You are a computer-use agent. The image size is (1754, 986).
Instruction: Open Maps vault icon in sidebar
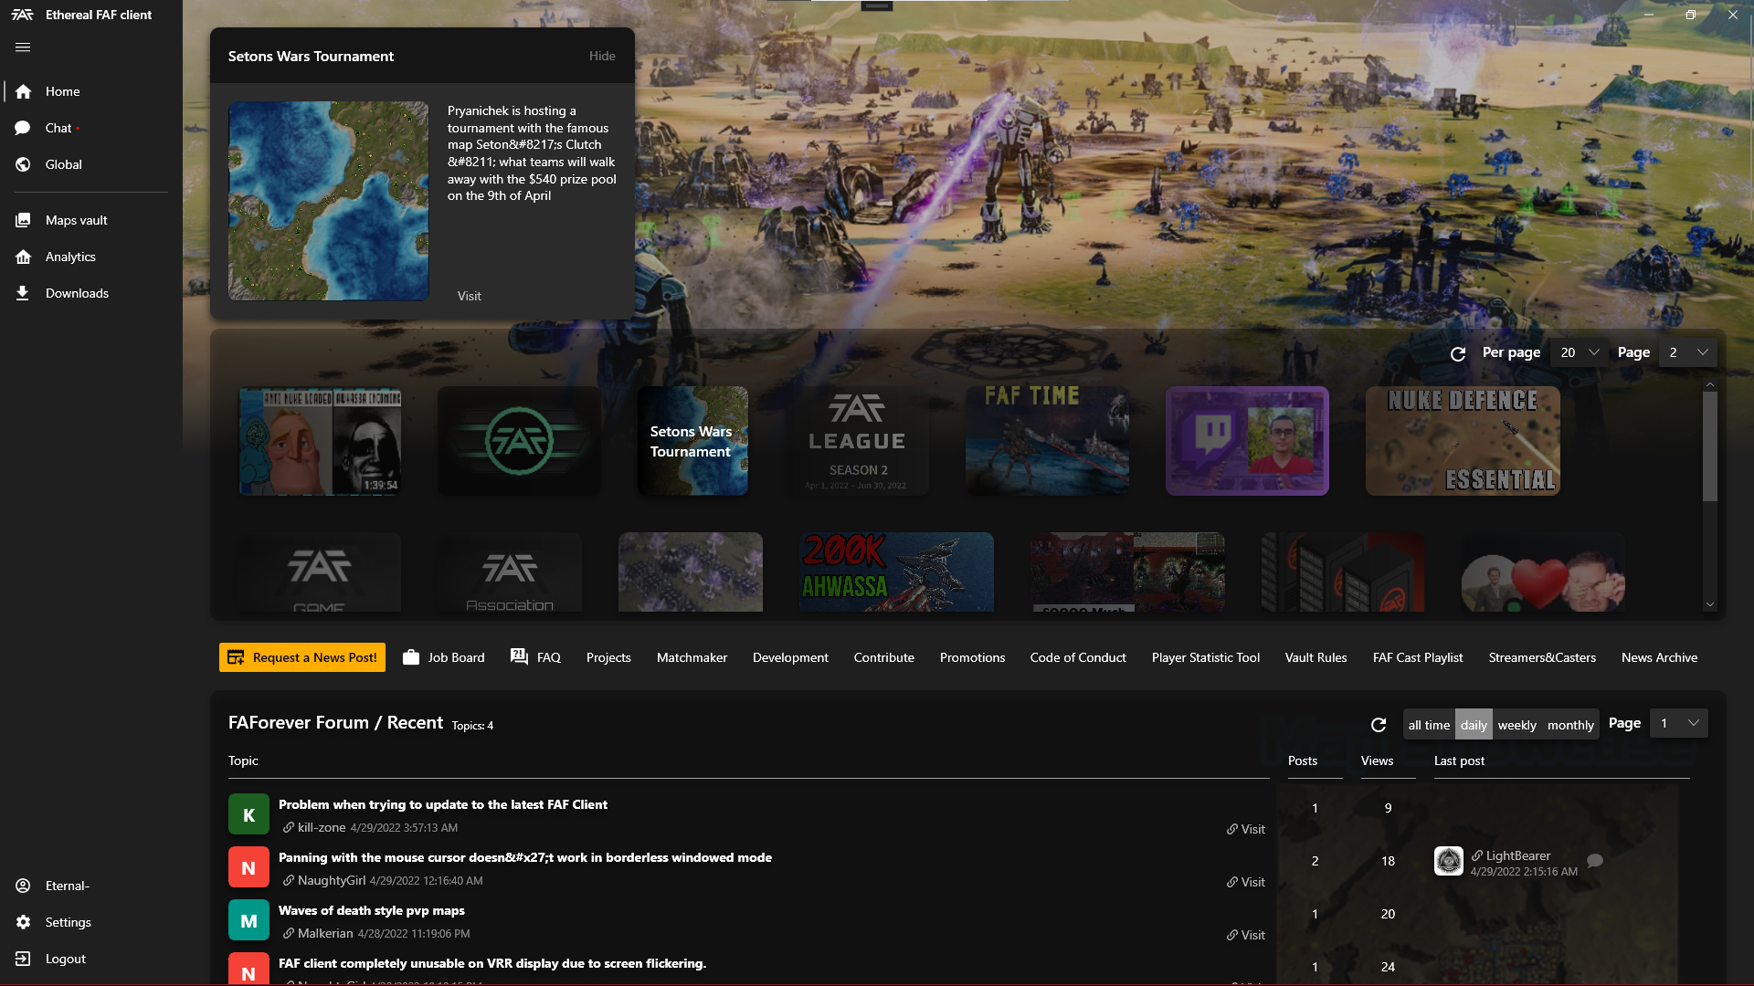coord(23,220)
